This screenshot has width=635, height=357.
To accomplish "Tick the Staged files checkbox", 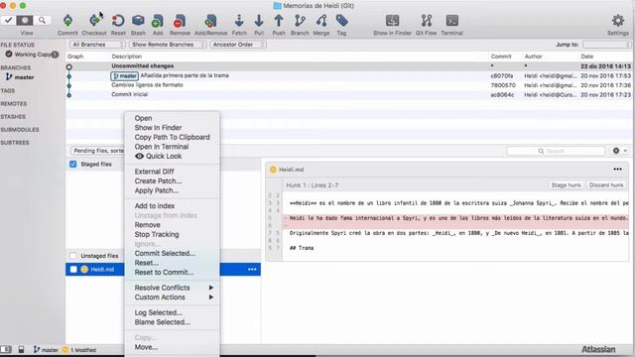I will [72, 164].
